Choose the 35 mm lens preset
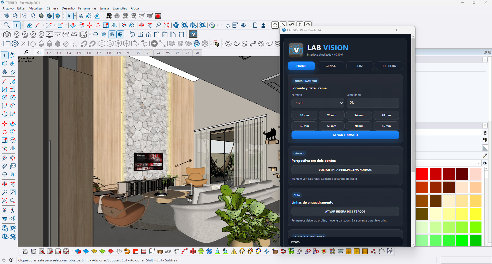Screen dimensions: 492x264 click(304, 126)
